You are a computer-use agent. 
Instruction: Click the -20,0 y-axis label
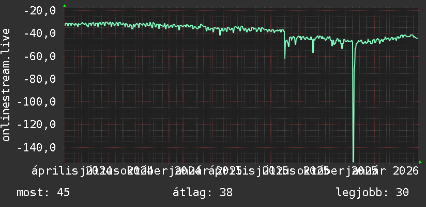(40, 11)
